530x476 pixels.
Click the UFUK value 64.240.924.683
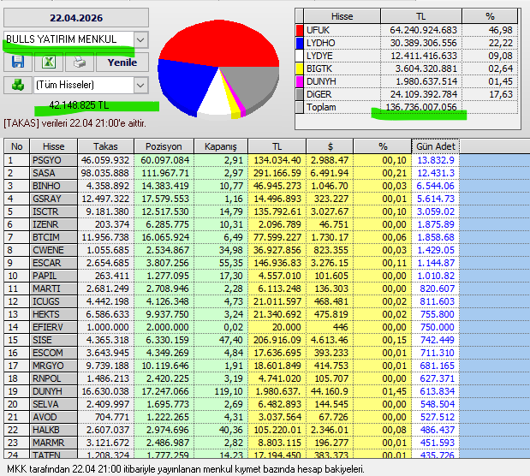coord(423,30)
